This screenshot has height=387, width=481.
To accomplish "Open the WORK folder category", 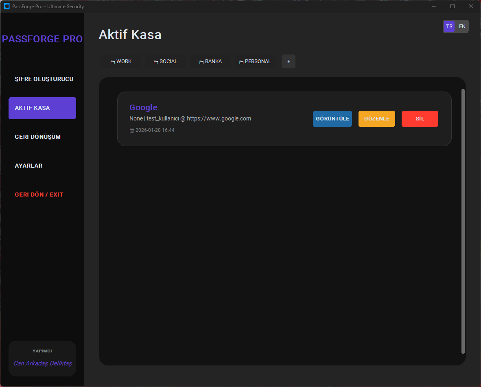I will point(121,61).
